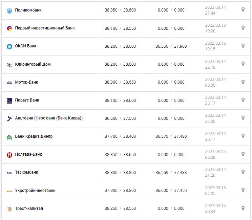Open map pin for Таскомбанк row
Viewport: 252px width, 220px height.
click(x=243, y=172)
